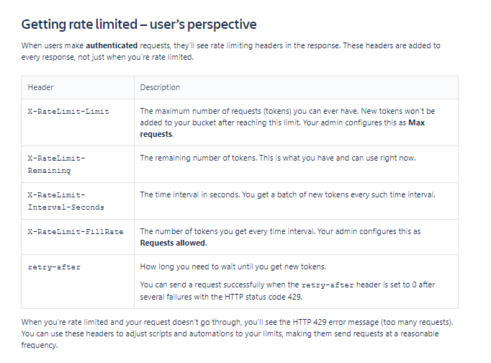
Task: Click the retry-after cell in Header column
Action: [x=54, y=267]
